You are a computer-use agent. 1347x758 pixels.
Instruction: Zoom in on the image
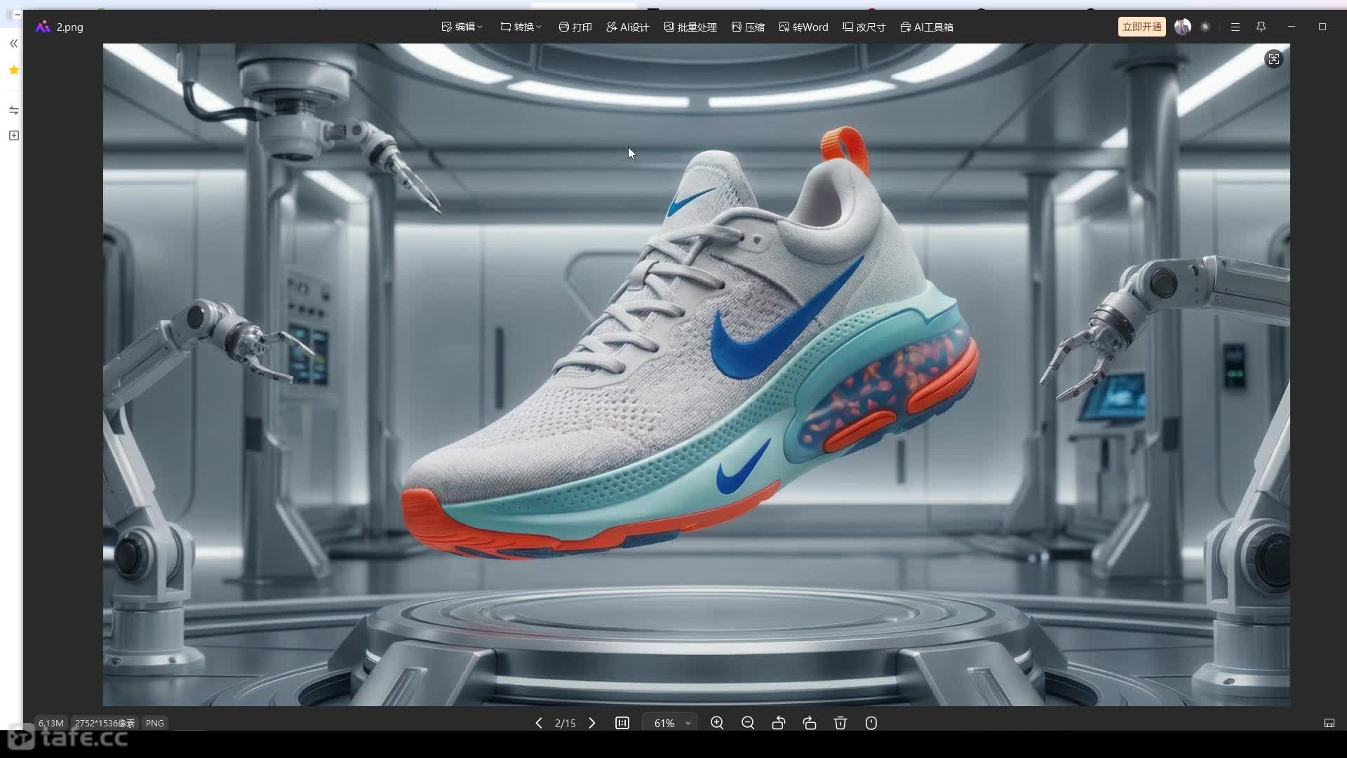pos(717,723)
